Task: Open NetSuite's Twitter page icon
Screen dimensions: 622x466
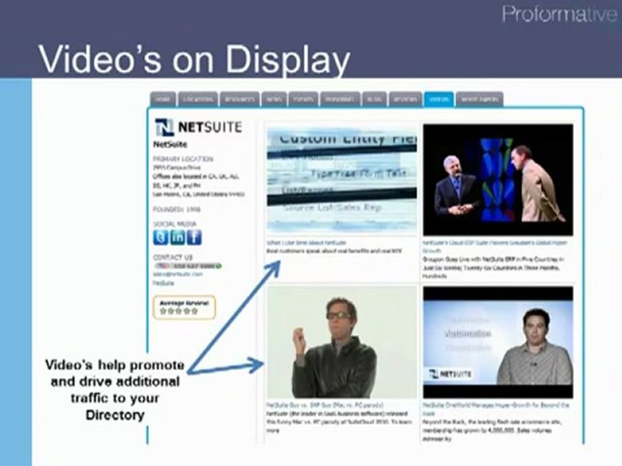Action: click(x=160, y=238)
